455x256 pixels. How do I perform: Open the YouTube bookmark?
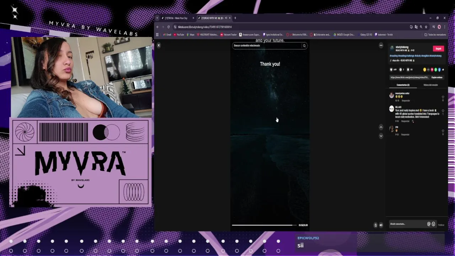[179, 34]
